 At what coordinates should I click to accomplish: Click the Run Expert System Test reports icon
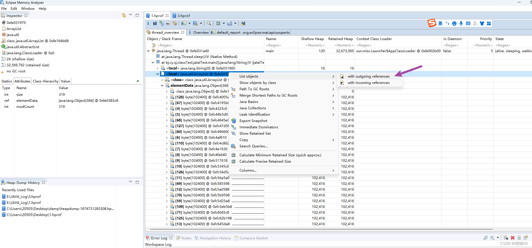[x=184, y=23]
